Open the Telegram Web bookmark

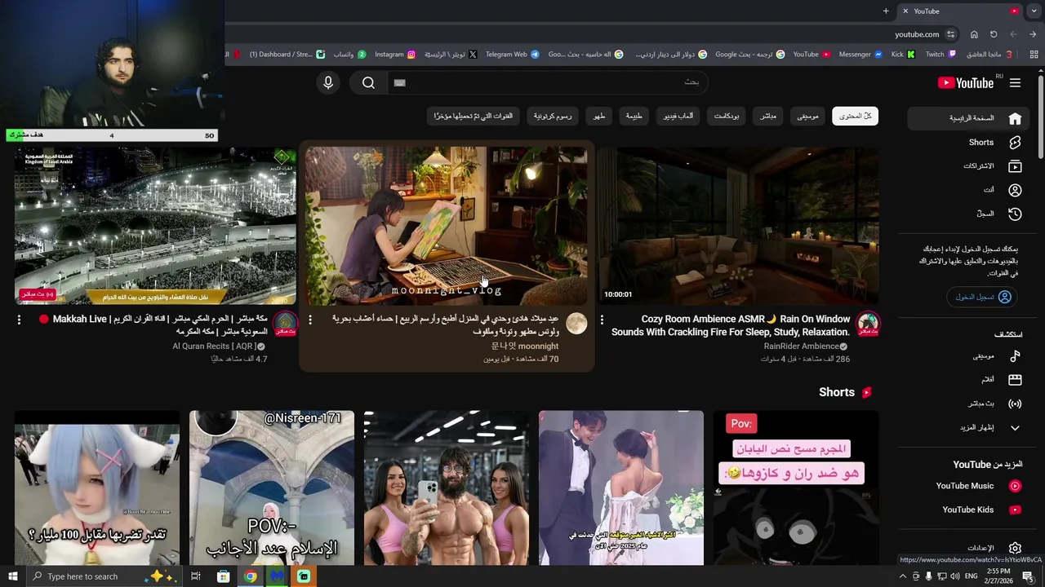[x=512, y=55]
